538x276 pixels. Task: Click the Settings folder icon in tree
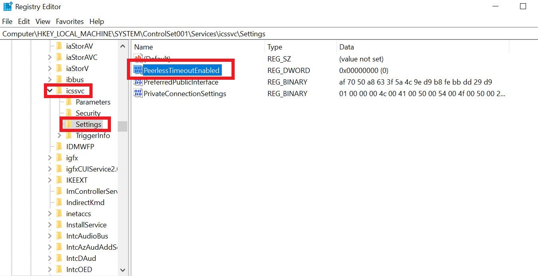[69, 124]
